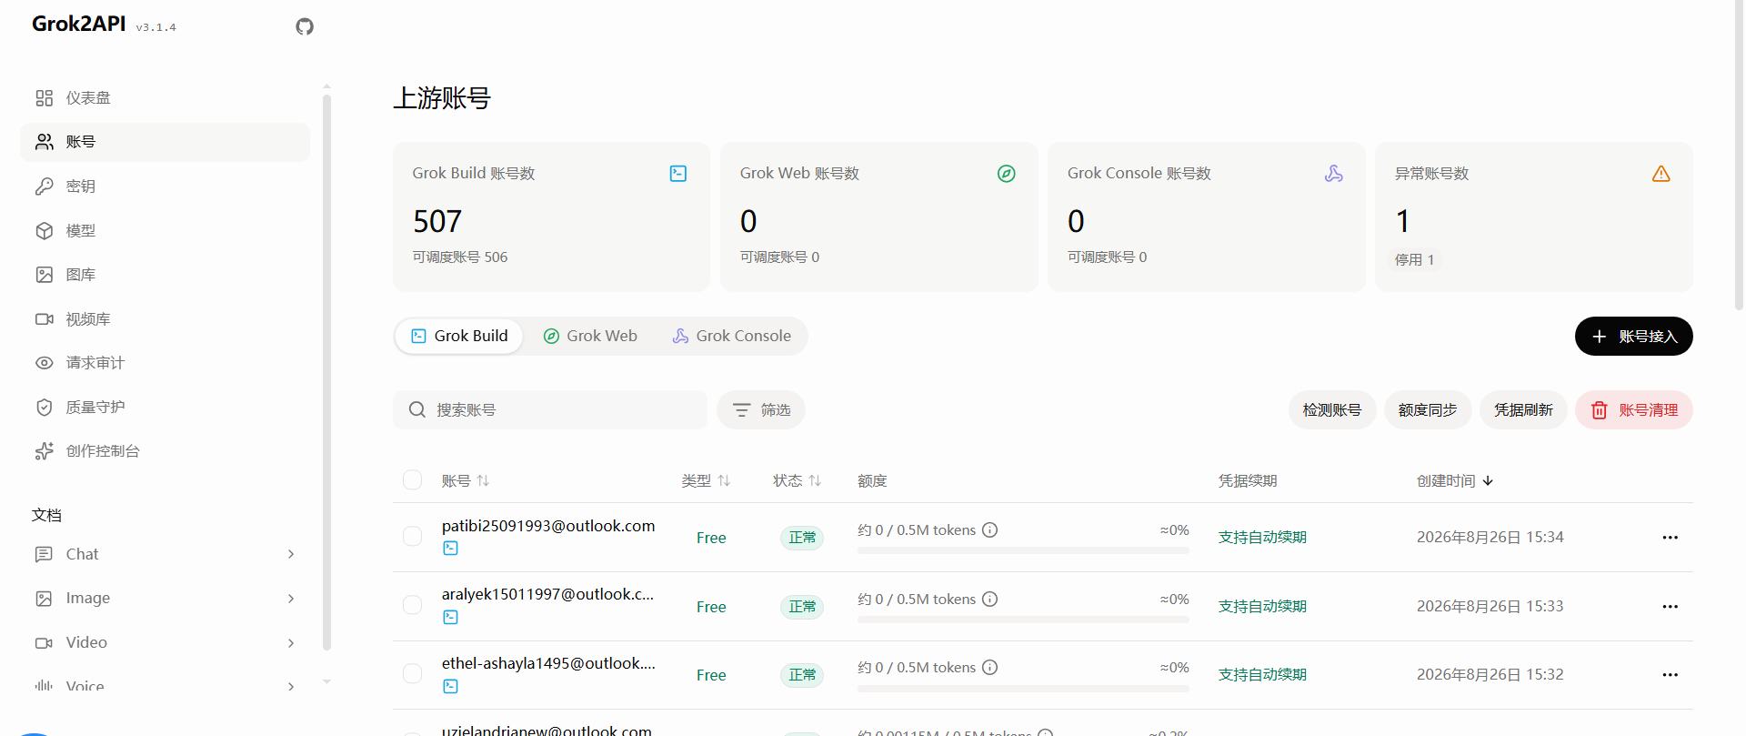Open the 筛选 filter dropdown
The height and width of the screenshot is (736, 1746).
[761, 410]
